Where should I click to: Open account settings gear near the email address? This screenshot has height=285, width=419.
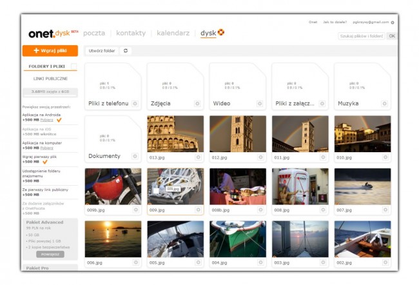point(393,23)
